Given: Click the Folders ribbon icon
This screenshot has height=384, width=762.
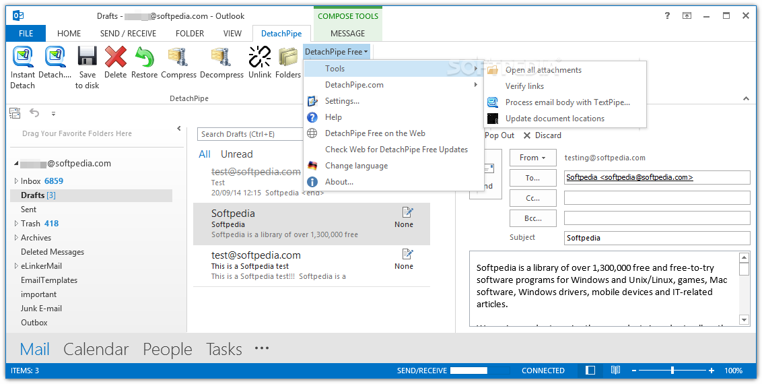Looking at the screenshot, I should point(288,57).
